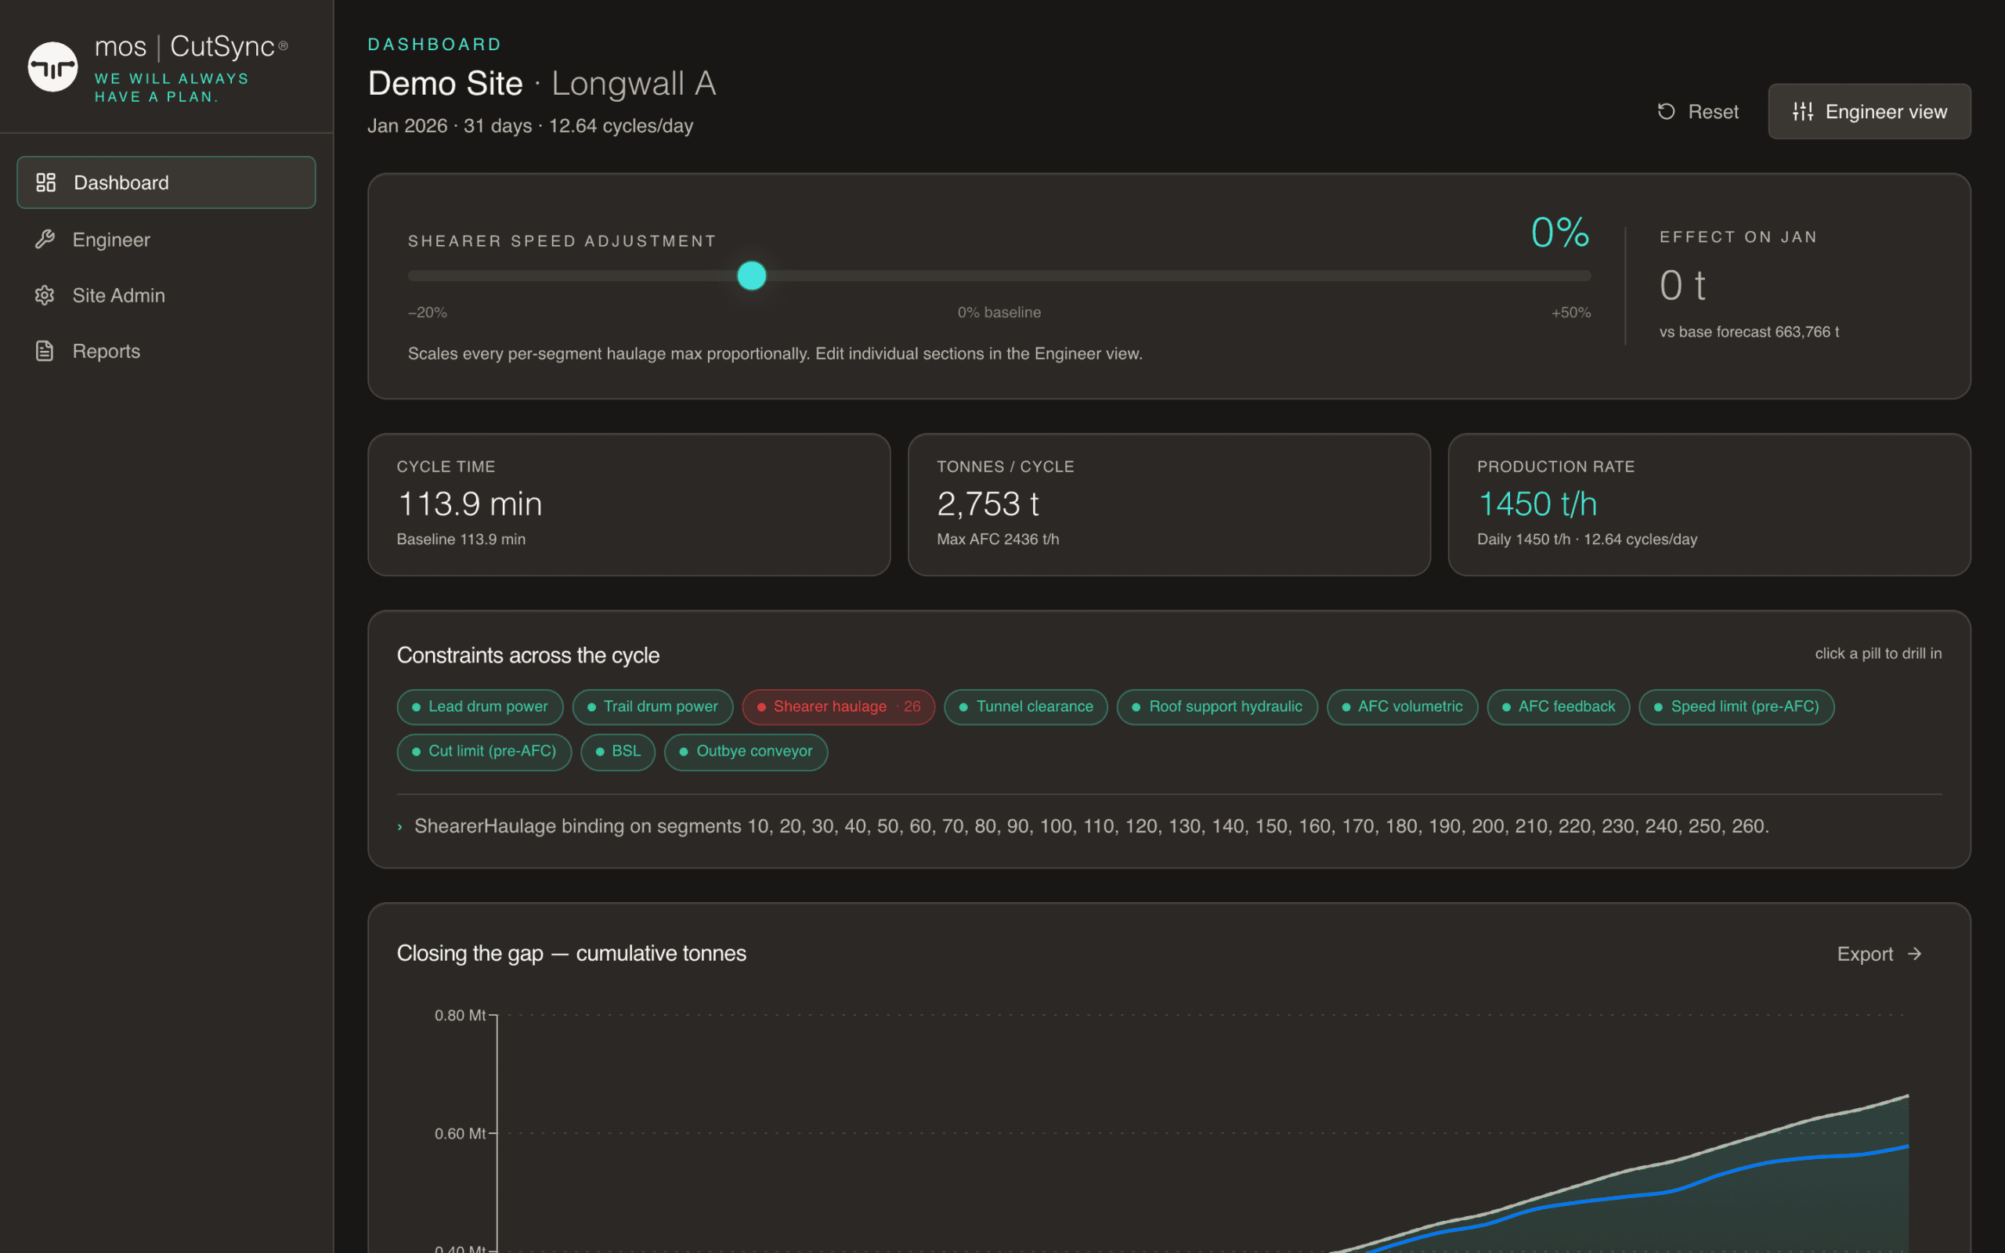
Task: Select the AFC volumetric pill
Action: 1403,707
